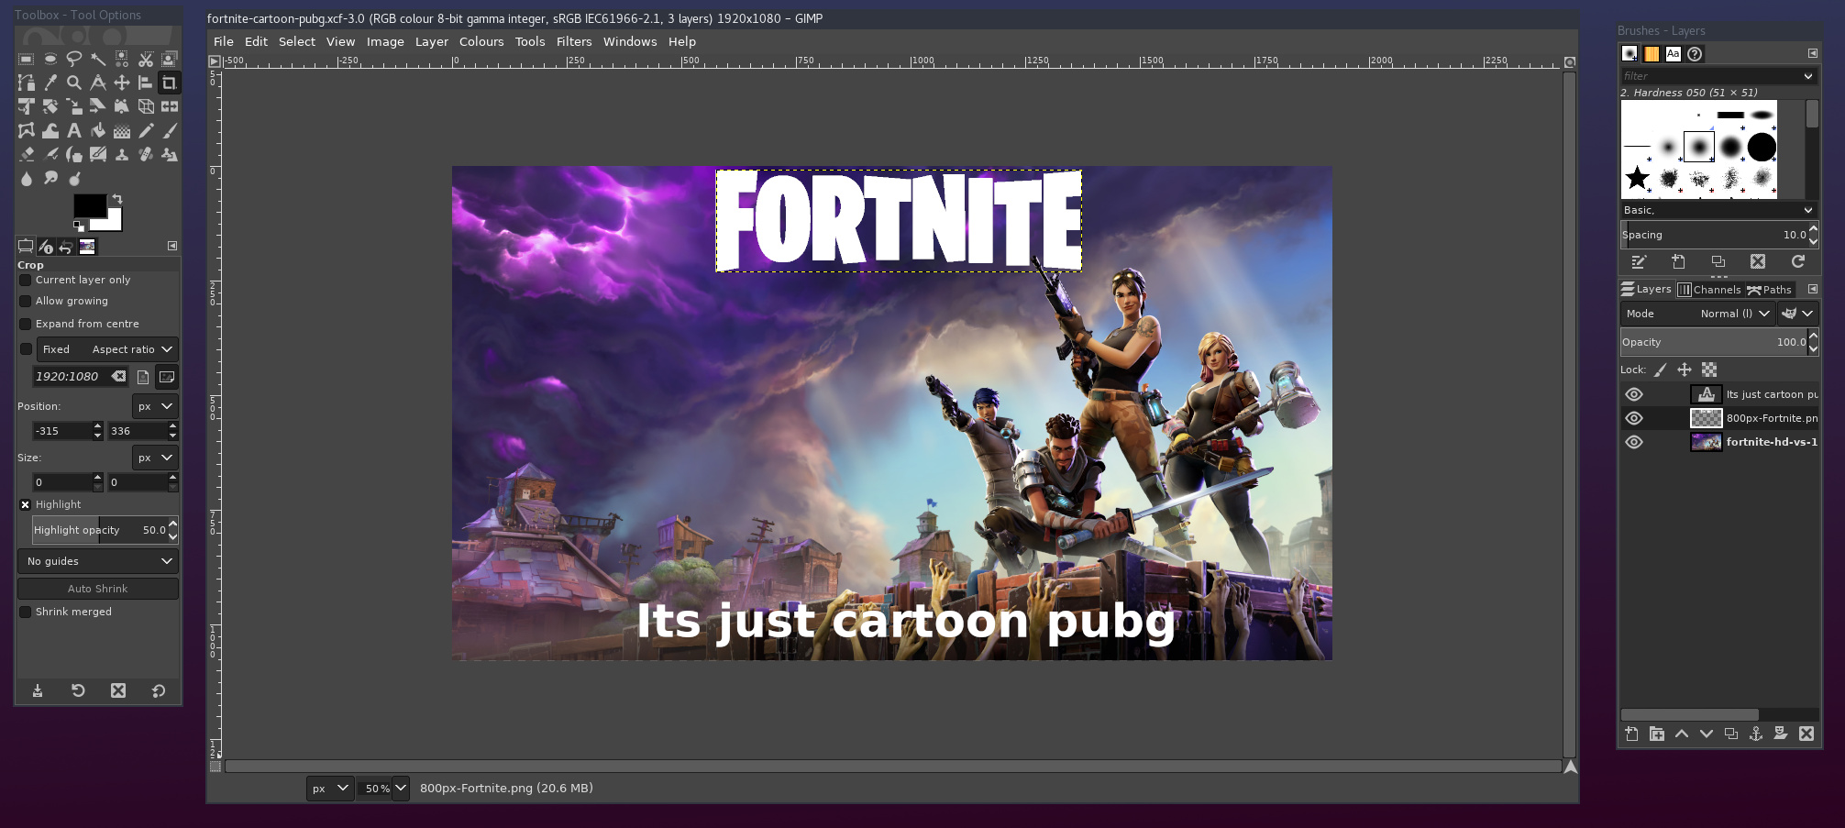
Task: Open the No guides dropdown
Action: [98, 561]
